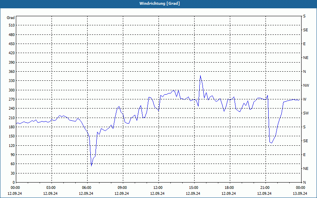Select the 90 y-axis value
Viewport: 317px width, 198px height.
pos(12,155)
